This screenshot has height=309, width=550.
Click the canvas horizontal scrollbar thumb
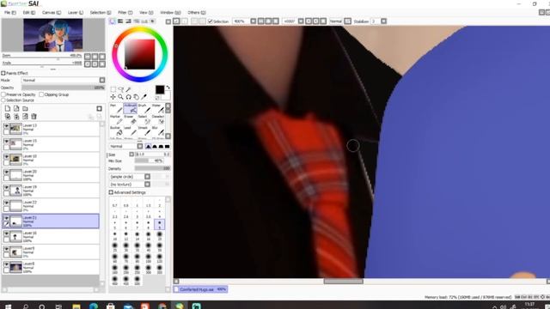pyautogui.click(x=344, y=281)
